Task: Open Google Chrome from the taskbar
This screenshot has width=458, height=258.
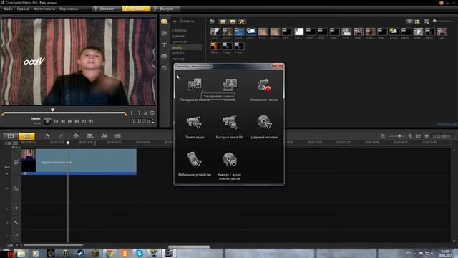Action: tap(109, 253)
